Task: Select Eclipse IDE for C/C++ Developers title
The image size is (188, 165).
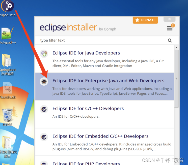Action: pos(88,109)
